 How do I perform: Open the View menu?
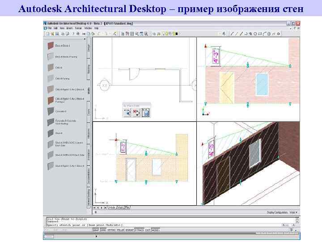(x=62, y=28)
